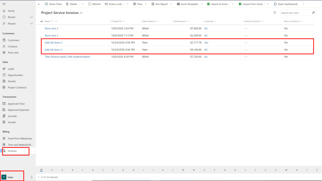Click the search magnifier icon

(x=313, y=13)
